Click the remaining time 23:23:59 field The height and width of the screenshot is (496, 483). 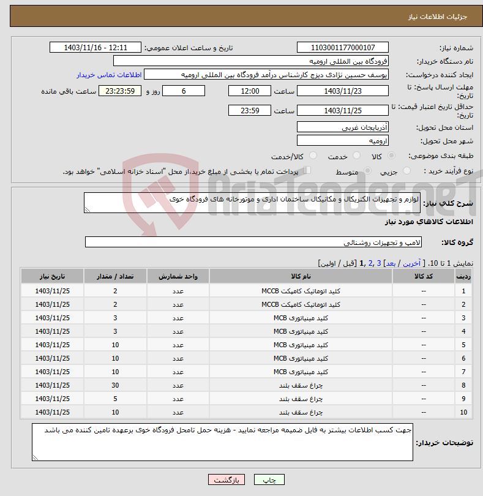[120, 91]
